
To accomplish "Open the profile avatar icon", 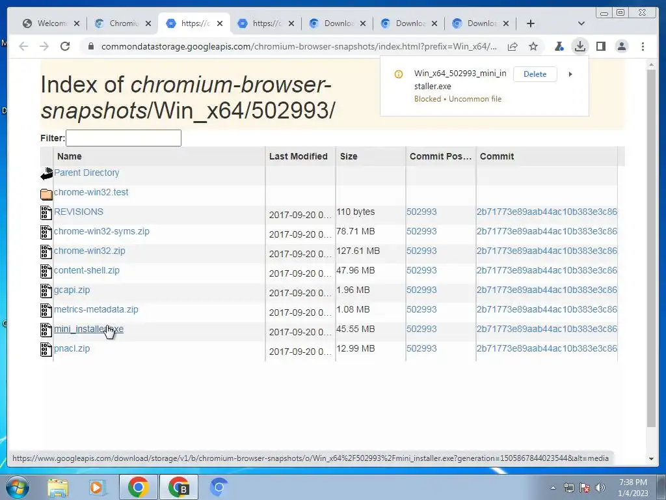I will 621,46.
